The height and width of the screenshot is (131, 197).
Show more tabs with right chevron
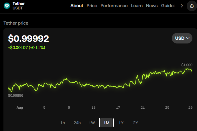(182, 6)
